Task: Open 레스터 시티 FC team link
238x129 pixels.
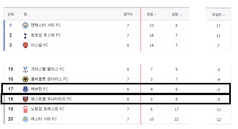Action: 44,119
